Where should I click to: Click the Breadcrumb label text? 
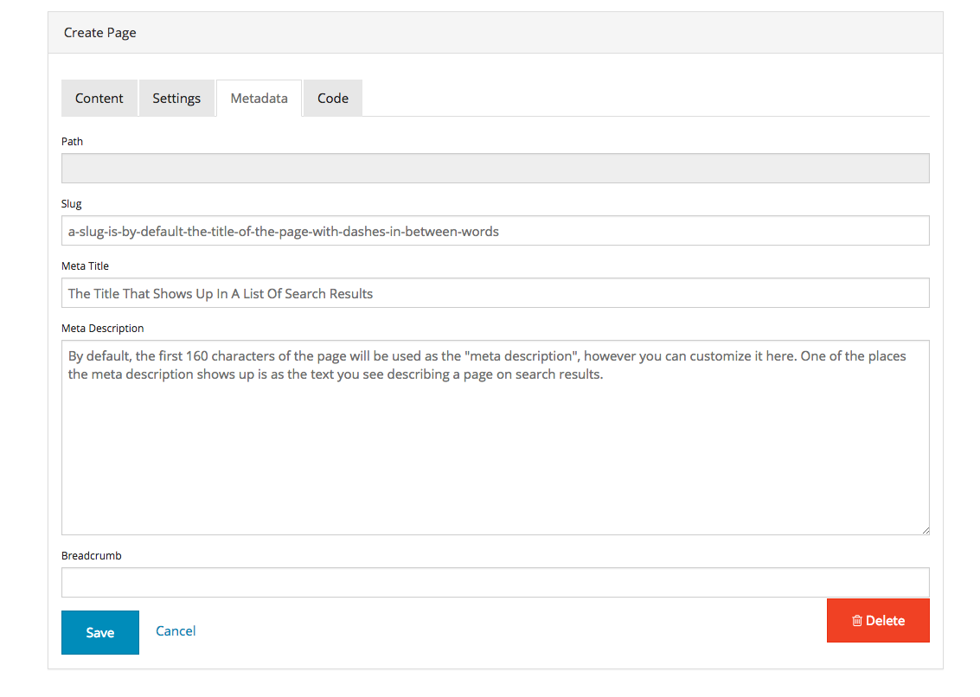(x=91, y=556)
